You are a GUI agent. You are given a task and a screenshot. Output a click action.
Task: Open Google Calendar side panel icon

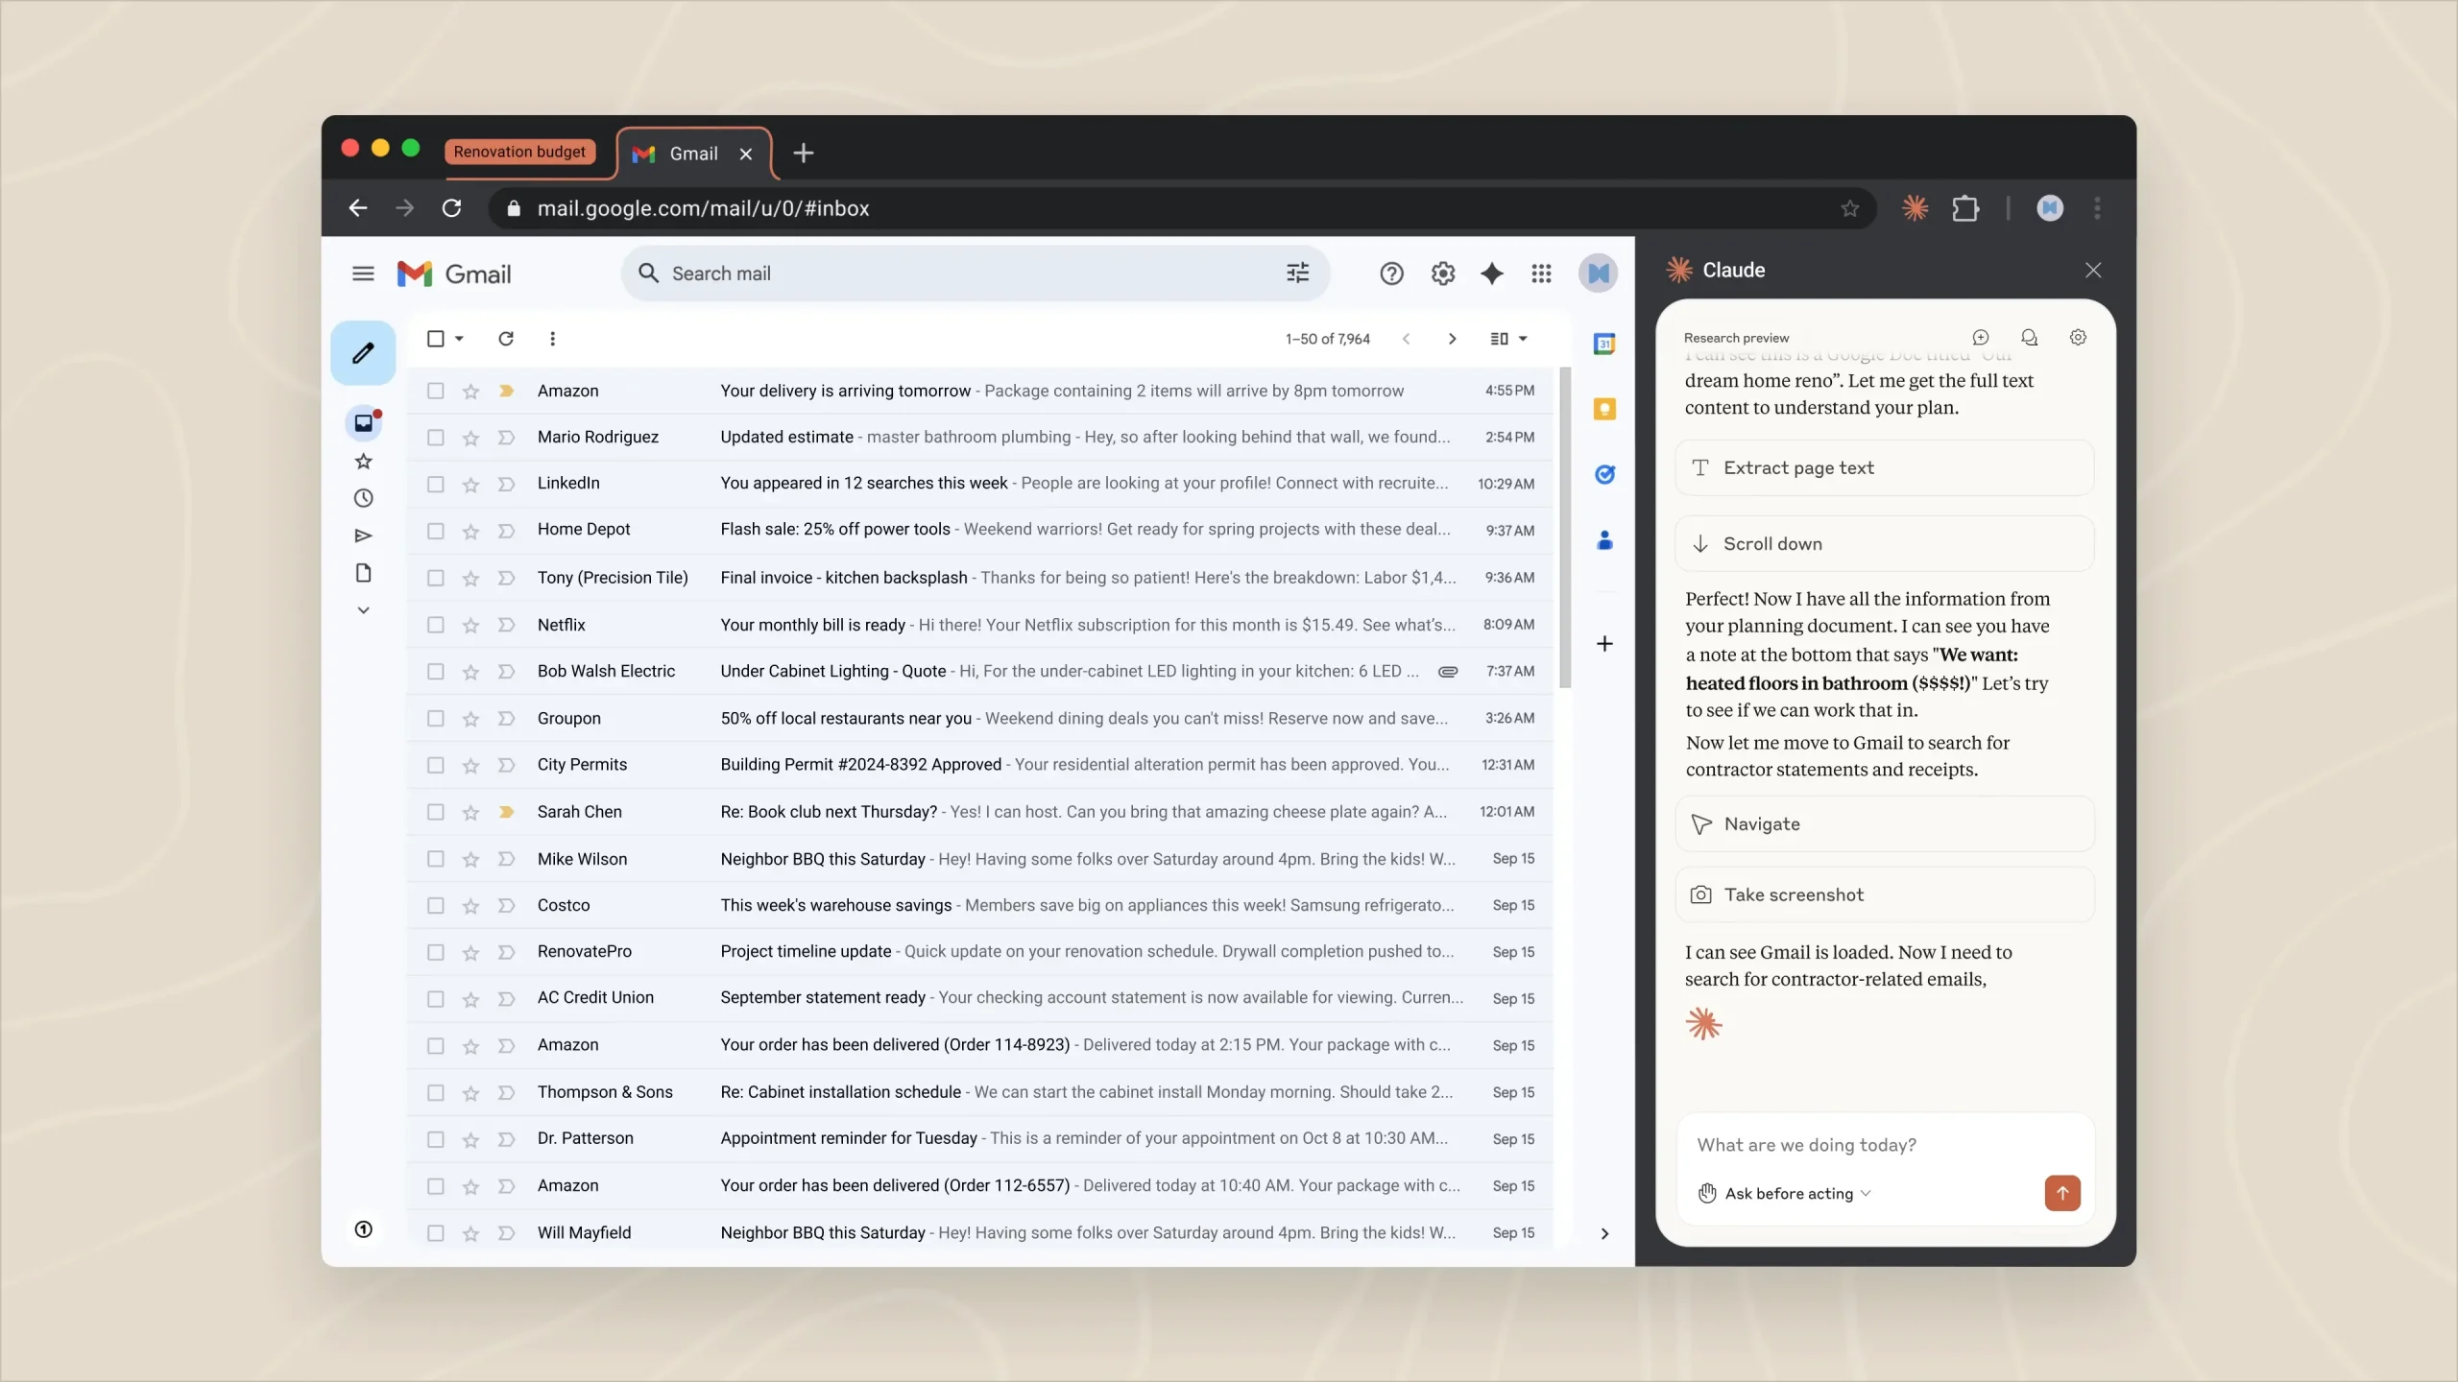tap(1603, 344)
